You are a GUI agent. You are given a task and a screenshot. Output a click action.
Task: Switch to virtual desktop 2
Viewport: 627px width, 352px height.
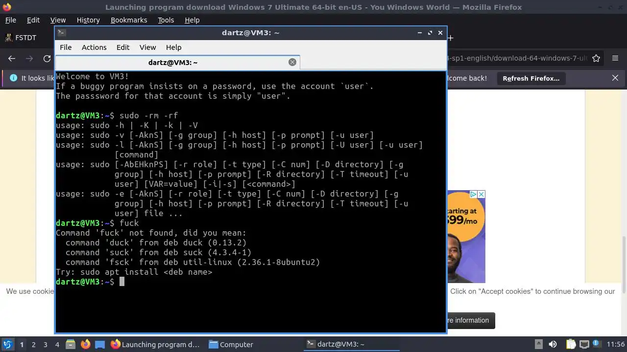pyautogui.click(x=33, y=344)
